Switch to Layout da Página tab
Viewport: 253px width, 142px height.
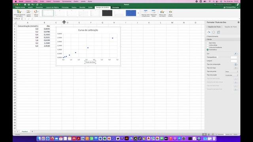pos(52,7)
